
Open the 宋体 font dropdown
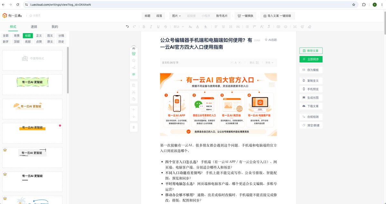tap(270, 63)
